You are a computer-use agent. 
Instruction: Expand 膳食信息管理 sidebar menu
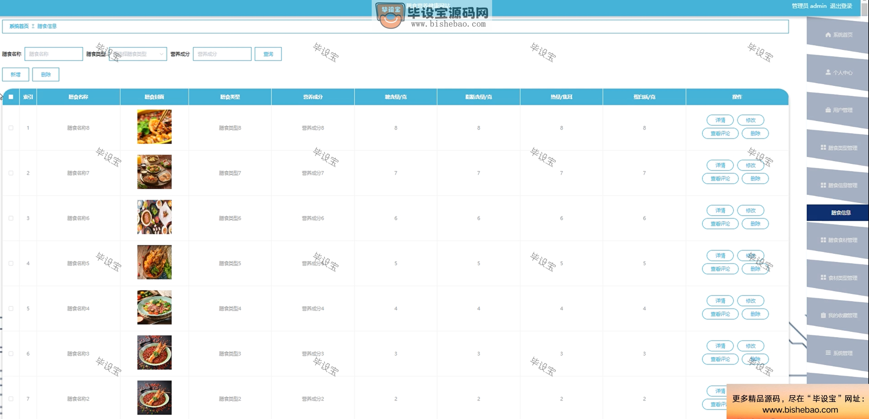point(838,185)
